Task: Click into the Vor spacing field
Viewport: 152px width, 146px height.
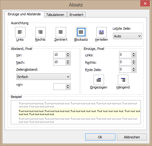Action: [x=60, y=55]
